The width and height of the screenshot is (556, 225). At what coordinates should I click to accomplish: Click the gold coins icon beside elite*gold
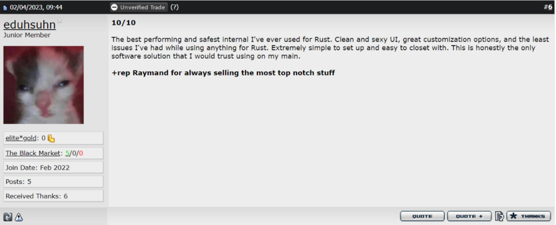51,139
